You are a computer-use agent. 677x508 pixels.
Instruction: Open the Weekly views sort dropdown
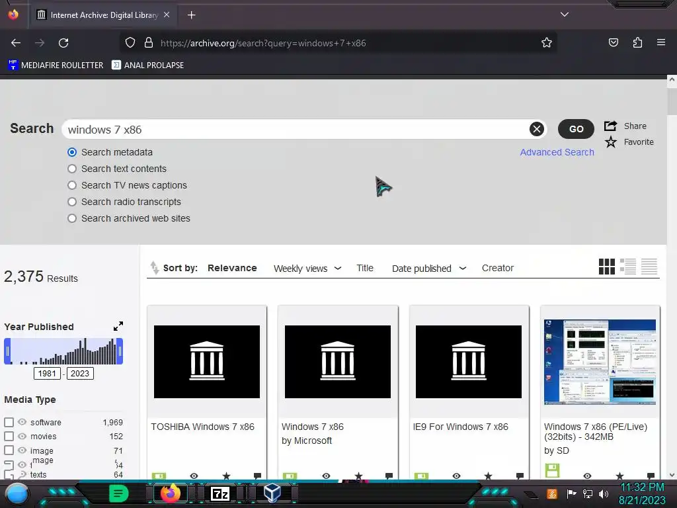[307, 269]
